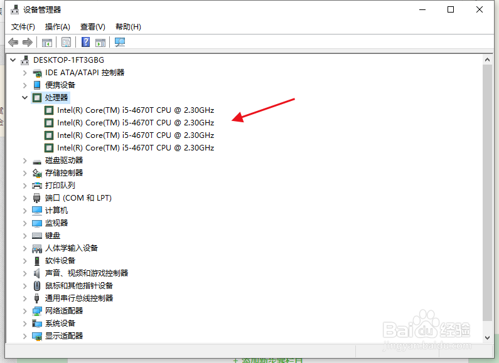Click the 网络适配器 network icon
Viewport: 499px width, 363px height.
click(x=37, y=311)
